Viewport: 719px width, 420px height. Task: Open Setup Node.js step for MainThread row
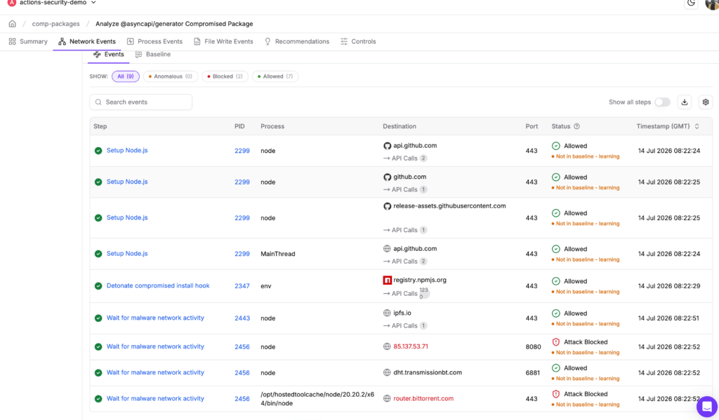pos(127,253)
